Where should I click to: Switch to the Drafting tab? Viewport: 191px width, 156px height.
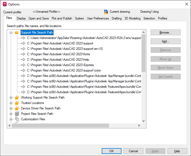click(x=117, y=18)
